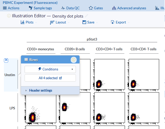Screen dimensions: 165x129
Task: Open the Sample tags menu
Action: pos(40,8)
